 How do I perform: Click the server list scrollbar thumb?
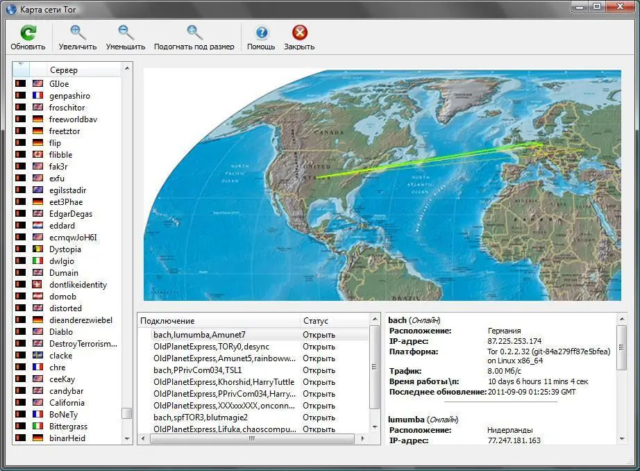pos(127,413)
